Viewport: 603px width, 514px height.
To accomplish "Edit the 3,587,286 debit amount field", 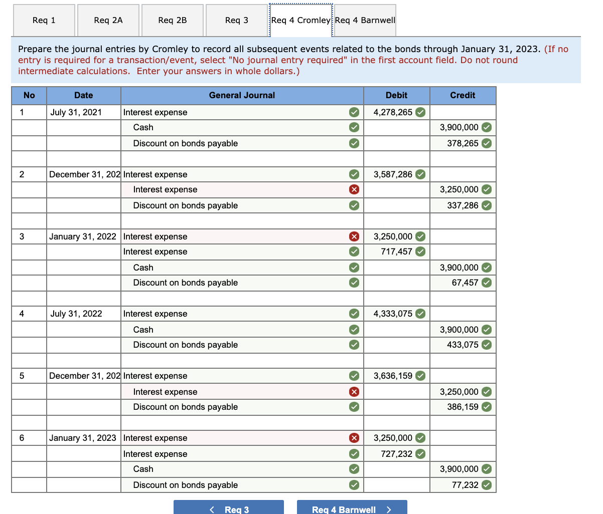I will tap(397, 174).
